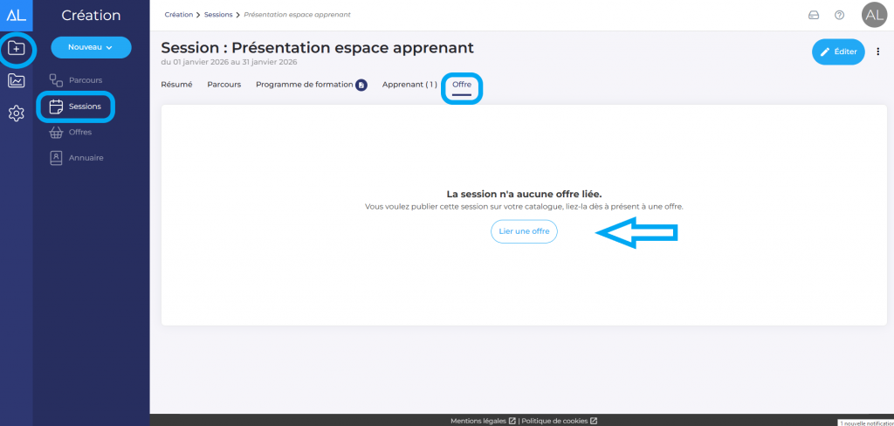
Task: Open the three-dot menu next to Éditer
Action: 878,52
